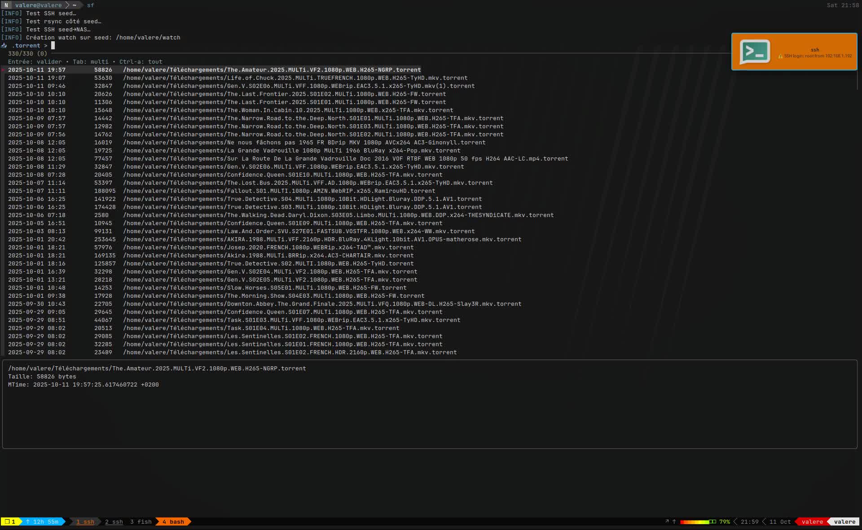The height and width of the screenshot is (530, 862).
Task: Click the red valere hostname segment
Action: pos(812,521)
